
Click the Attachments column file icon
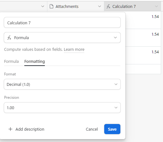pyautogui.click(x=51, y=6)
